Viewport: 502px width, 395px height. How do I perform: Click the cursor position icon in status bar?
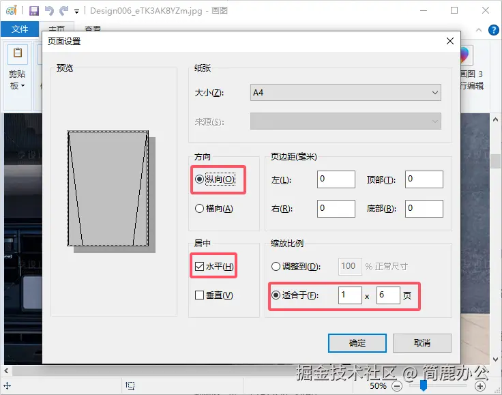(x=7, y=385)
